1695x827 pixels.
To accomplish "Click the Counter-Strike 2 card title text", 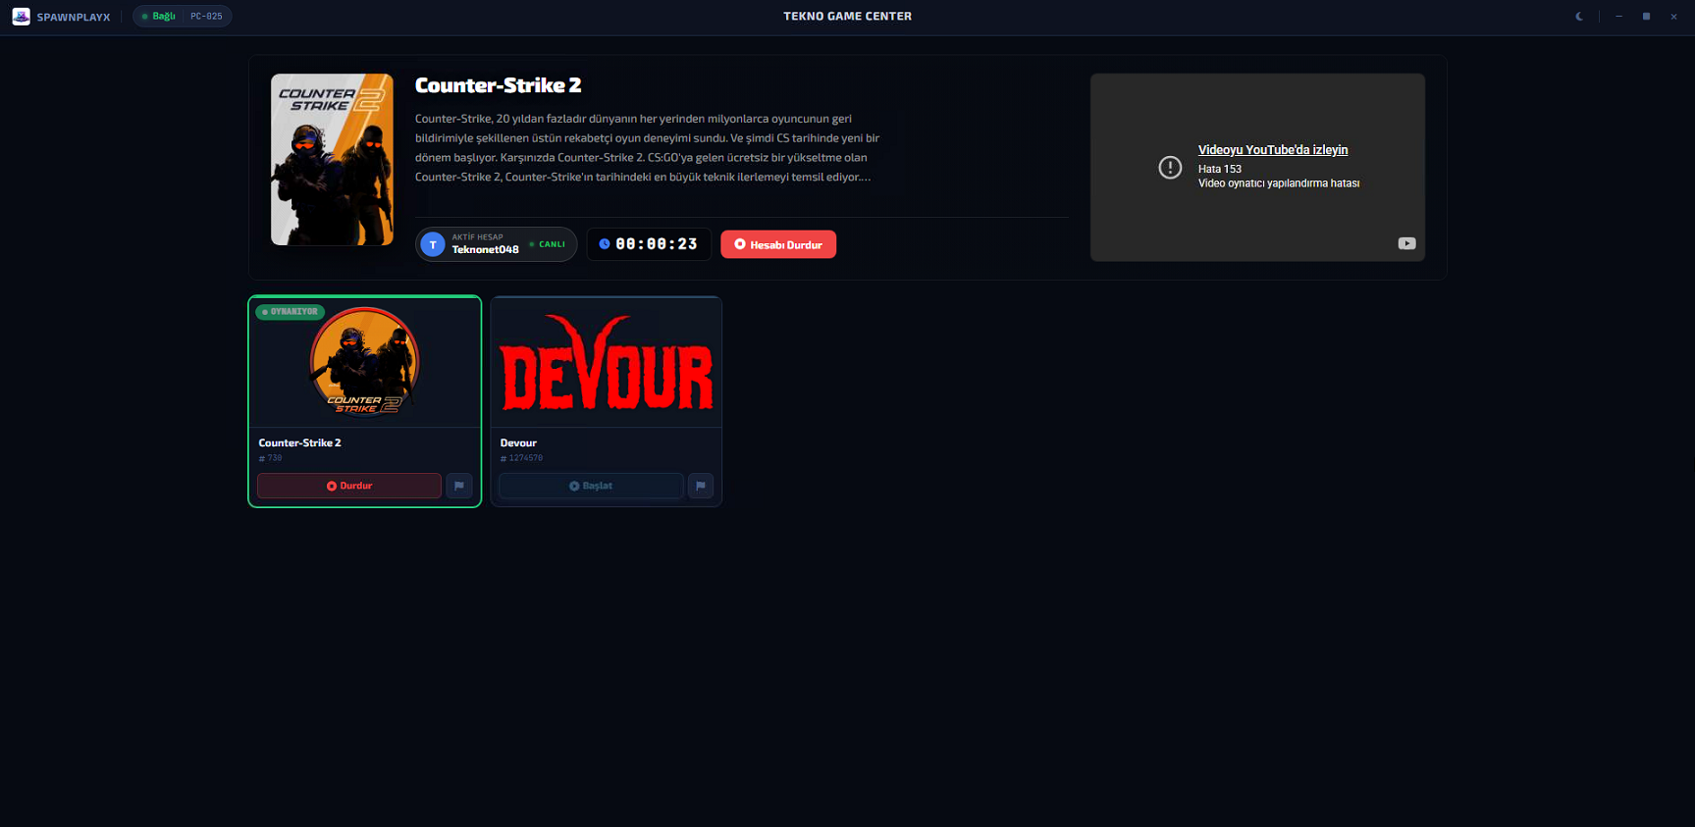I will (x=299, y=443).
